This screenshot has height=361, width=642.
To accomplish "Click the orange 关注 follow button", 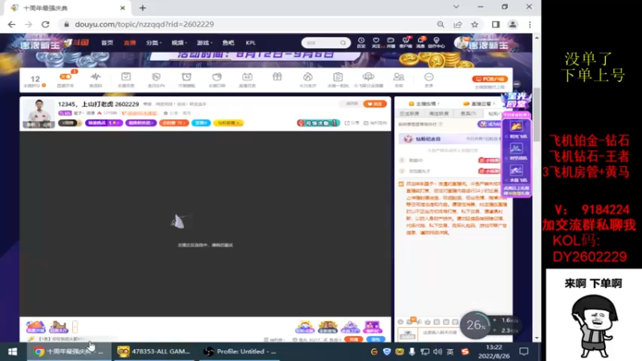I will [375, 104].
